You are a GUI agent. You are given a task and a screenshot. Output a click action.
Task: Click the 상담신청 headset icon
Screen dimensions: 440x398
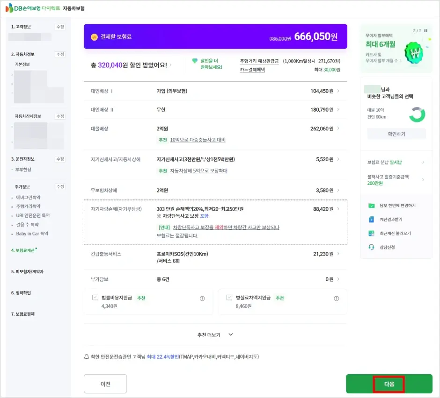(371, 247)
